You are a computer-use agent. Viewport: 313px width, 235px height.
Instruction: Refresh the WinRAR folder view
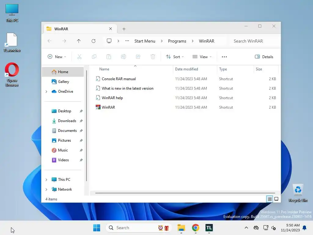(94, 41)
